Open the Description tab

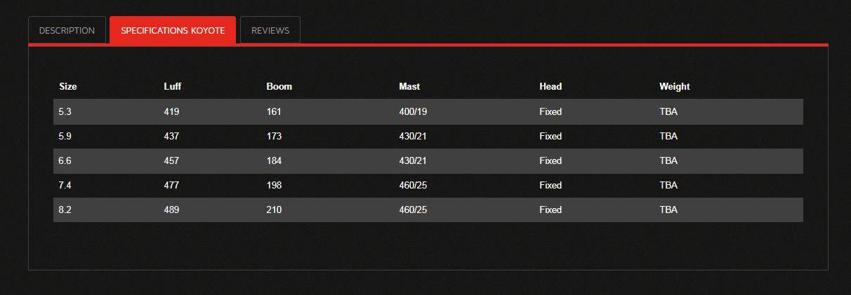coord(67,31)
